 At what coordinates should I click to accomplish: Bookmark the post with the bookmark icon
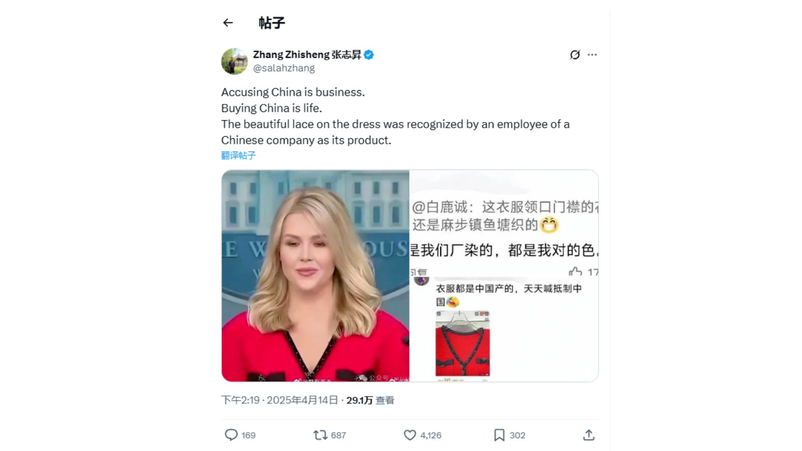(x=499, y=435)
